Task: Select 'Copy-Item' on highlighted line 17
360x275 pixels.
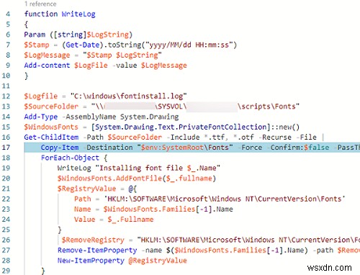Action: tap(60, 148)
